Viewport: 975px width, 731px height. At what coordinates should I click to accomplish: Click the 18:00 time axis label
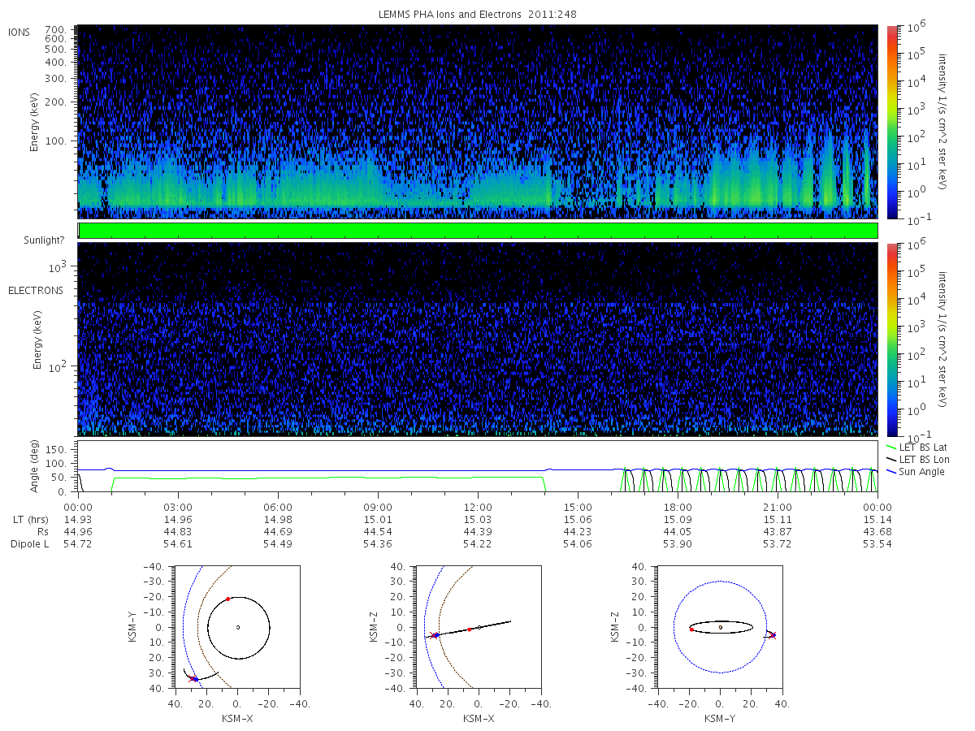click(x=678, y=507)
